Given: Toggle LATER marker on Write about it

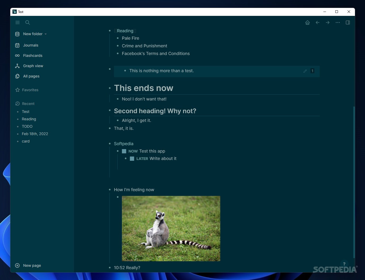Looking at the screenshot, I should click(142, 159).
